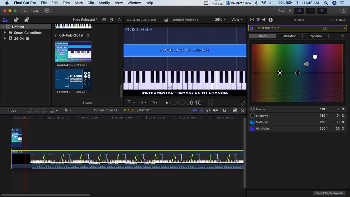Open the Clip menu
Viewport: 350px width, 197px height.
[x=91, y=3]
